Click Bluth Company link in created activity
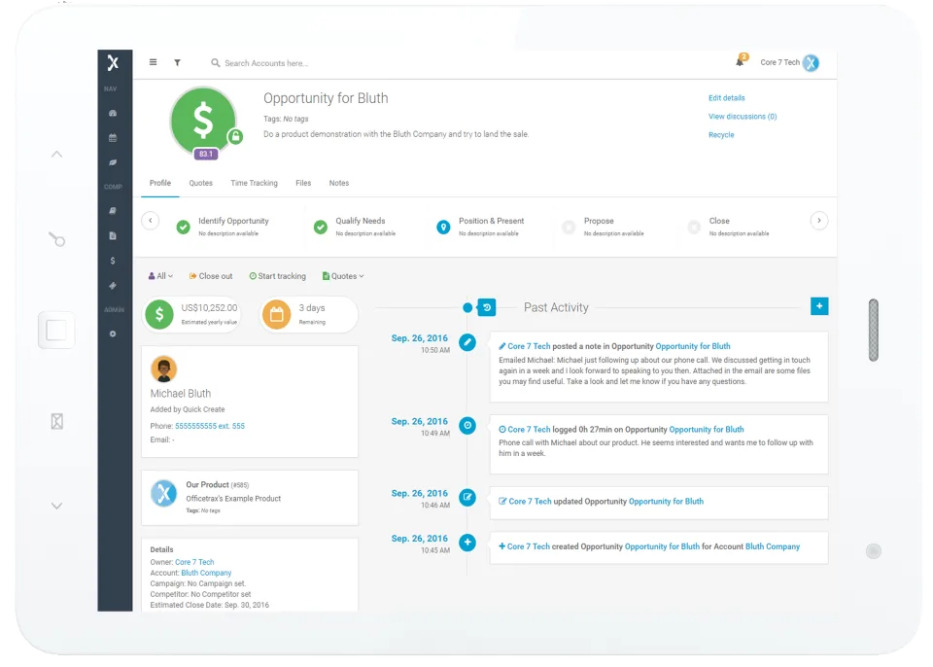Viewport: 933px width, 667px height. [x=773, y=546]
